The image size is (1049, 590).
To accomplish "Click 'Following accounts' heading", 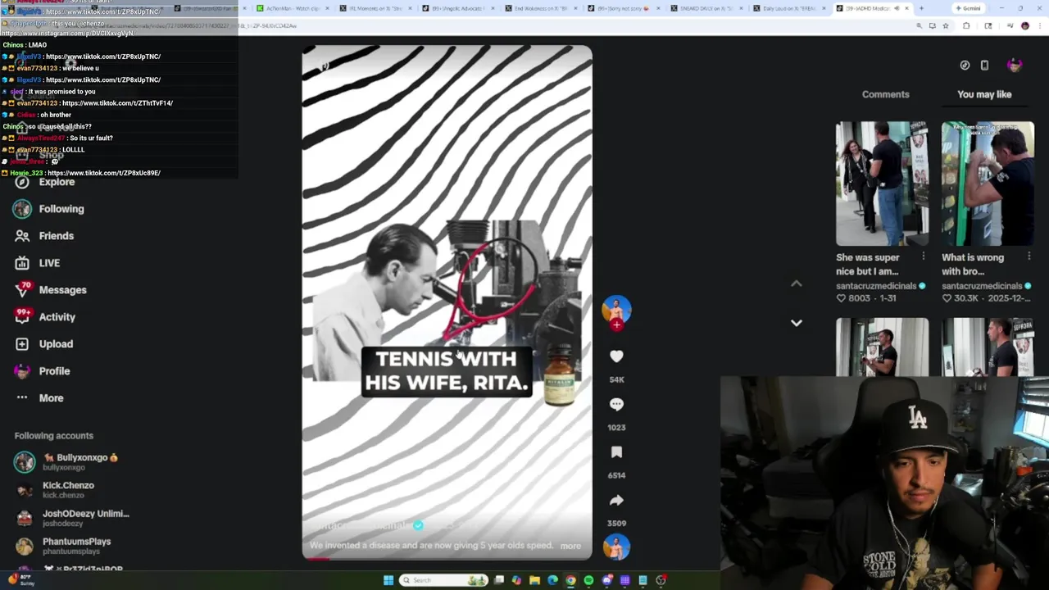I will click(54, 436).
